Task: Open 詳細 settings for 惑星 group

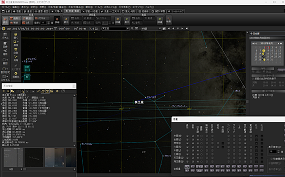Action: 57,20
